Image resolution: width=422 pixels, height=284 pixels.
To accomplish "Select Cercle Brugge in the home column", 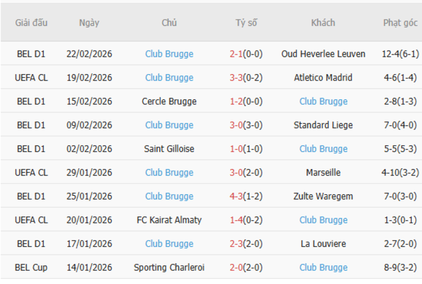I will pyautogui.click(x=169, y=101).
